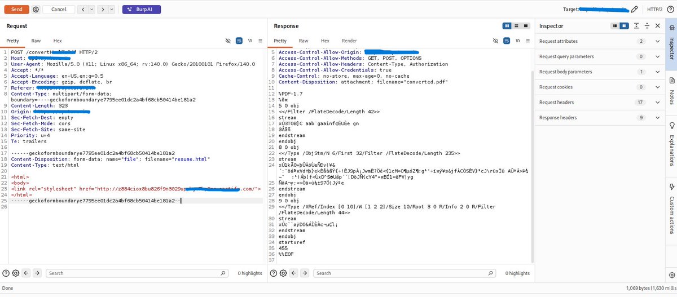This screenshot has width=677, height=297.
Task: Open the Request search help icon
Action: click(6, 273)
